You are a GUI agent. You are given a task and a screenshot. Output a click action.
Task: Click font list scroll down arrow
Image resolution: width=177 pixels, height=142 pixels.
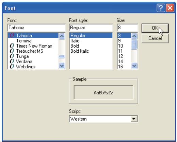click(62, 66)
